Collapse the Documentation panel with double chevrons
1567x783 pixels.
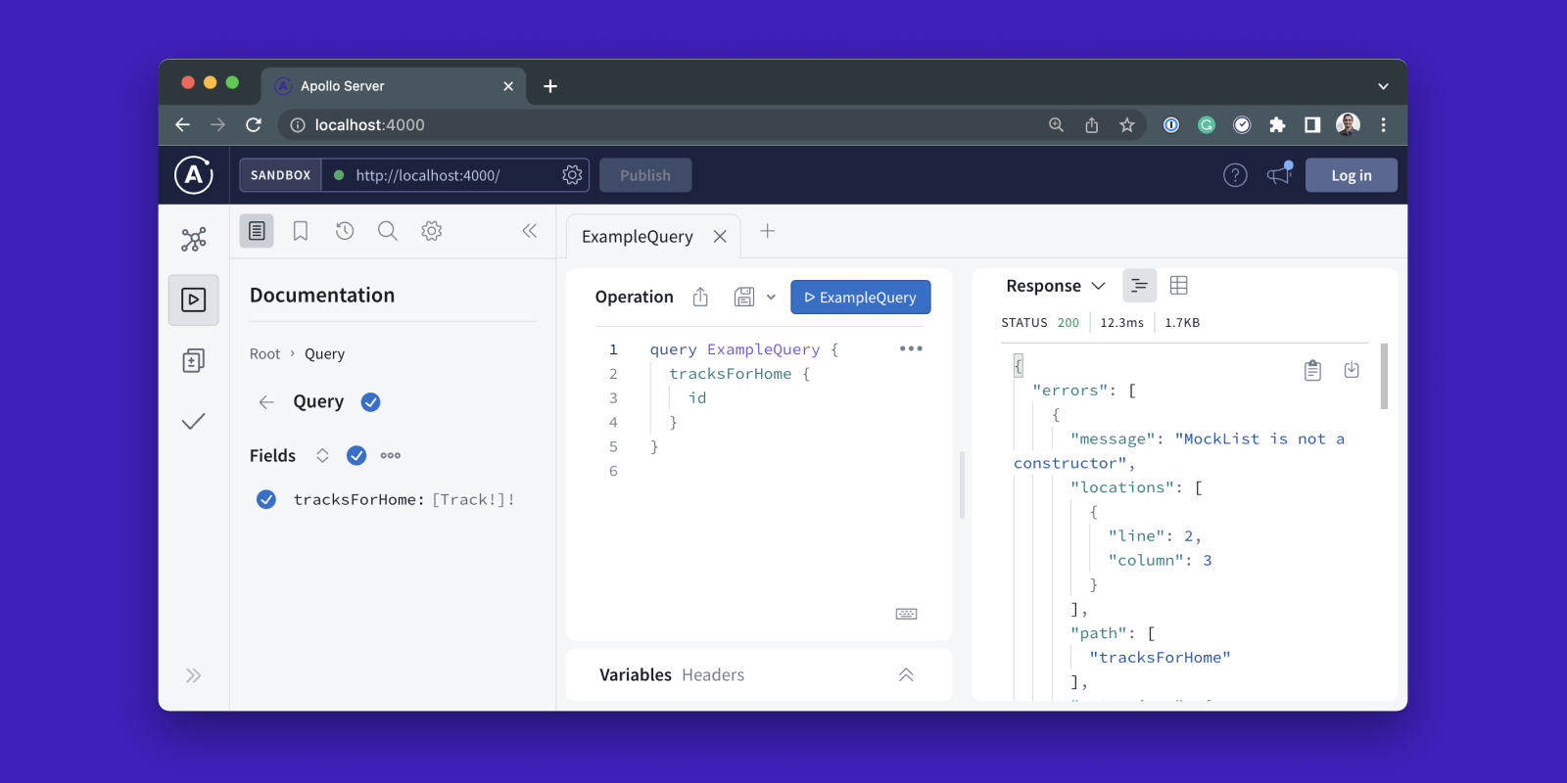[x=530, y=231]
